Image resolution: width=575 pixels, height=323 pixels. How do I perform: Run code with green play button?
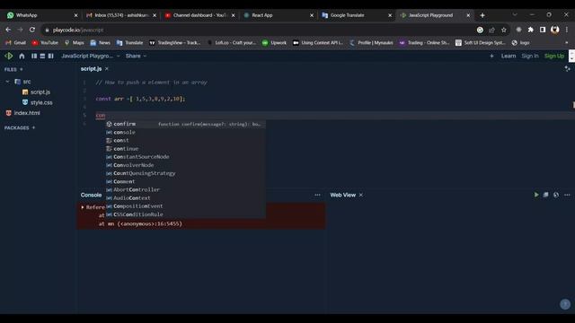tap(536, 195)
